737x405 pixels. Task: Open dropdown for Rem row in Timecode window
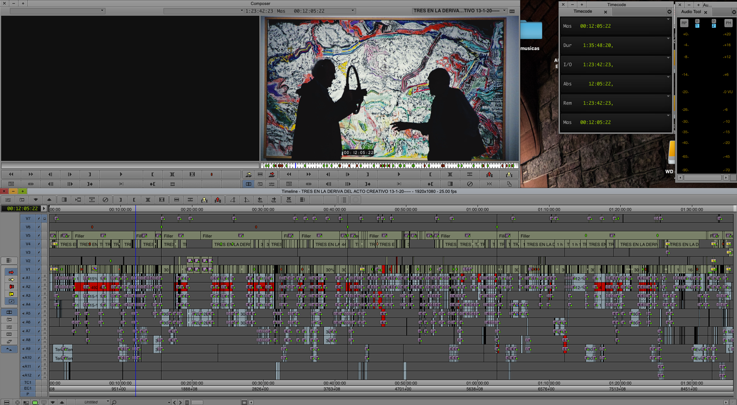click(x=668, y=97)
